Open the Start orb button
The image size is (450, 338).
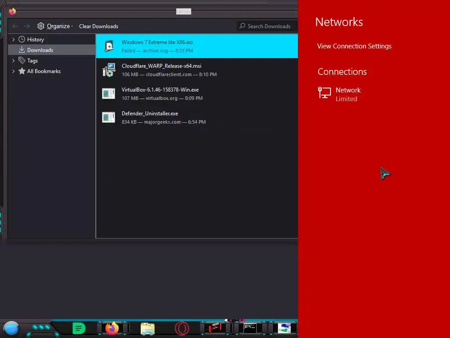(11, 328)
